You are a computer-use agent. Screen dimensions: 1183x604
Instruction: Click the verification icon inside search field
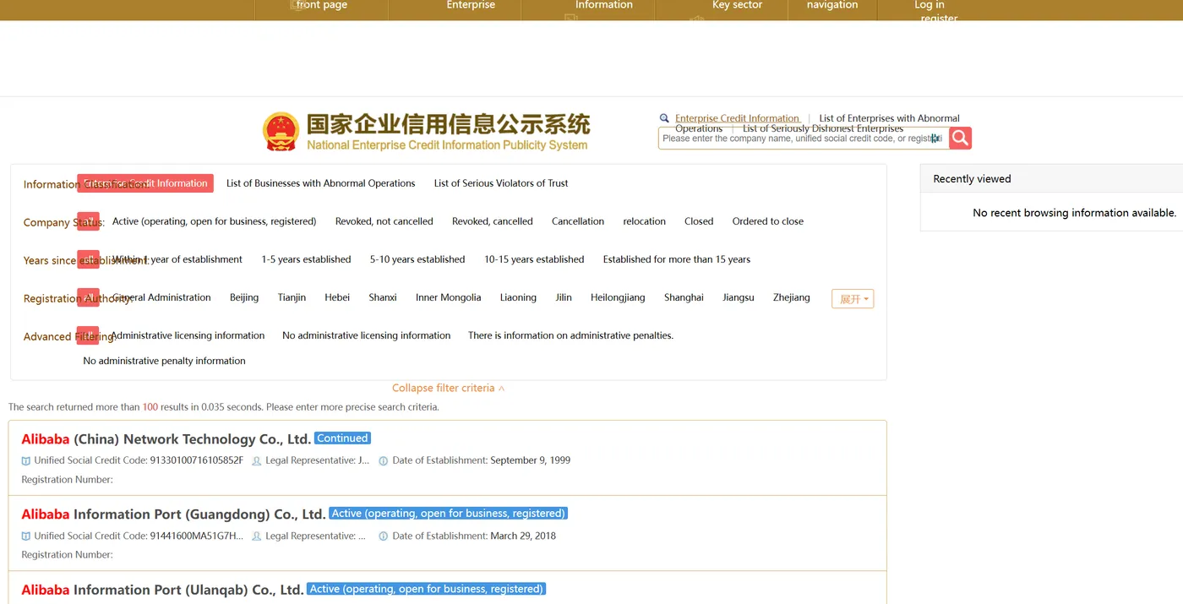[935, 139]
